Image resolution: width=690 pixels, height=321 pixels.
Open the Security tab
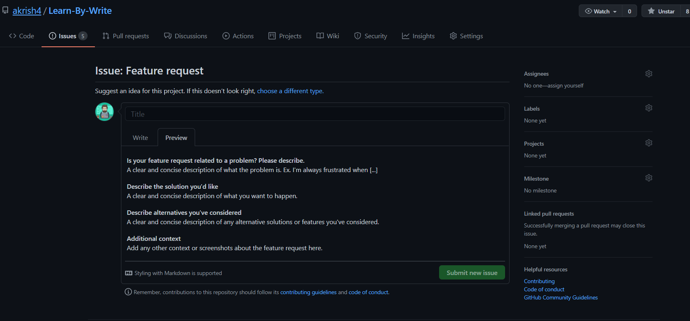point(371,36)
